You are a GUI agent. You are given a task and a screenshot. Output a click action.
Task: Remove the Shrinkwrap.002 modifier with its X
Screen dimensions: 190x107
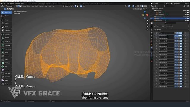(x=185, y=86)
